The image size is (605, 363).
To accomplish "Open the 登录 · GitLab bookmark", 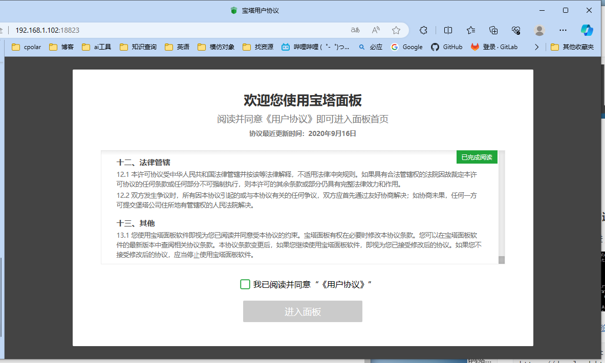I will click(x=494, y=47).
